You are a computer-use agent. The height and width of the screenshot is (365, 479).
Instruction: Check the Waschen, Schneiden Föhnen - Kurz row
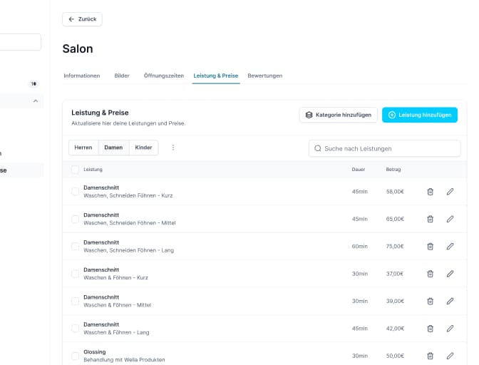point(76,192)
